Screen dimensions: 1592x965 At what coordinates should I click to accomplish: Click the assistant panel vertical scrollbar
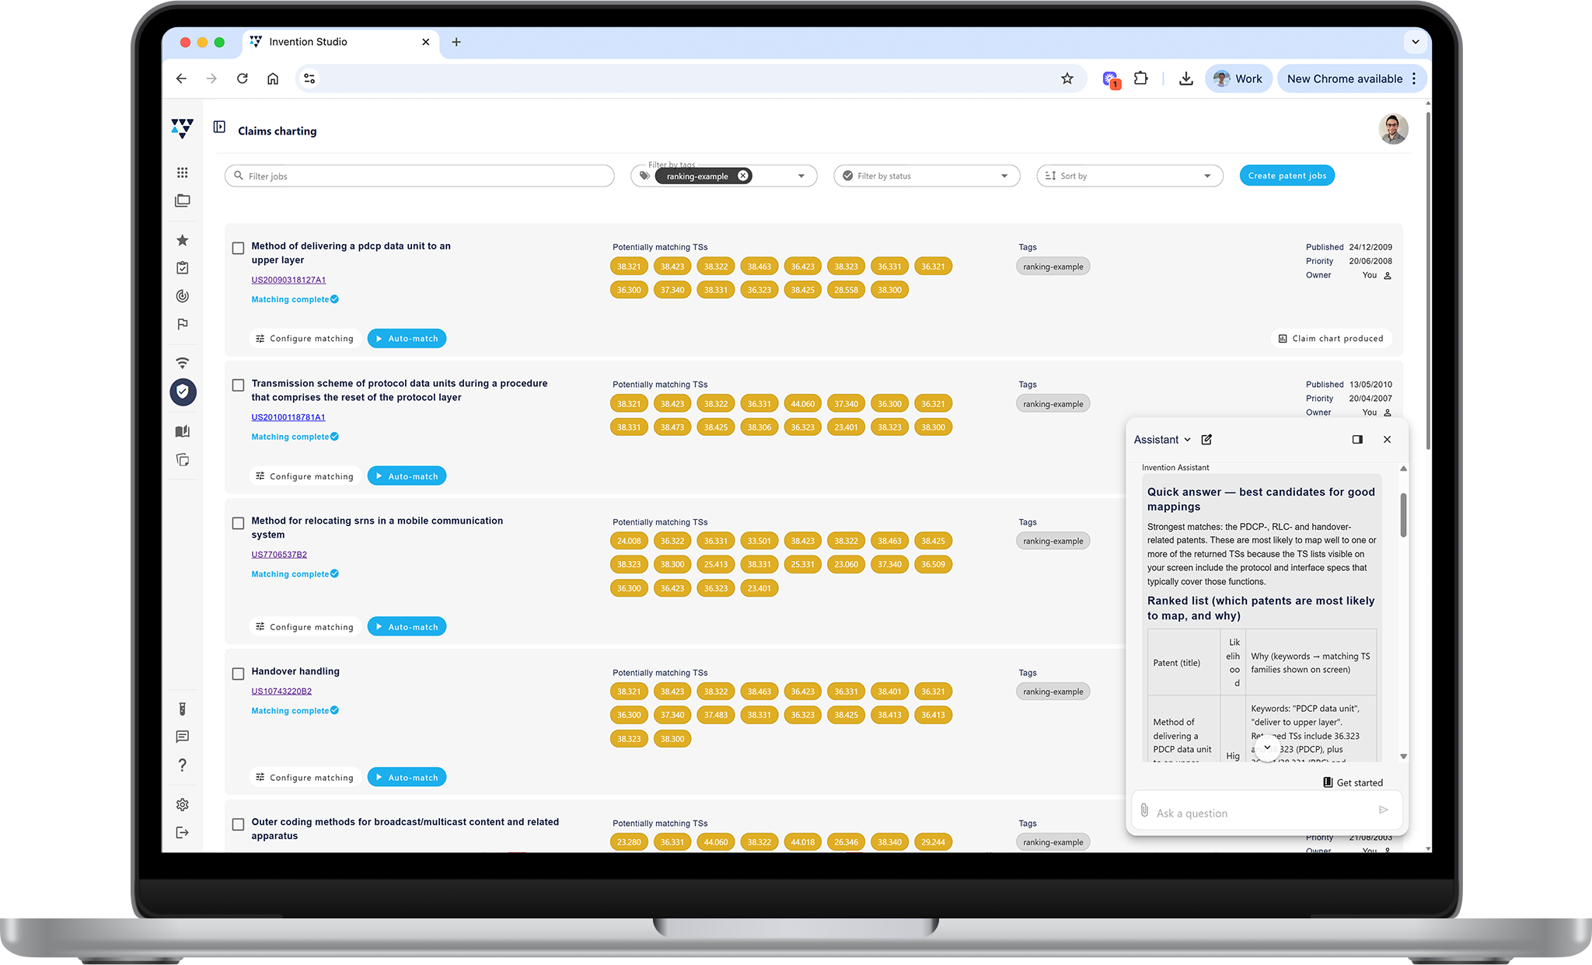pos(1403,514)
